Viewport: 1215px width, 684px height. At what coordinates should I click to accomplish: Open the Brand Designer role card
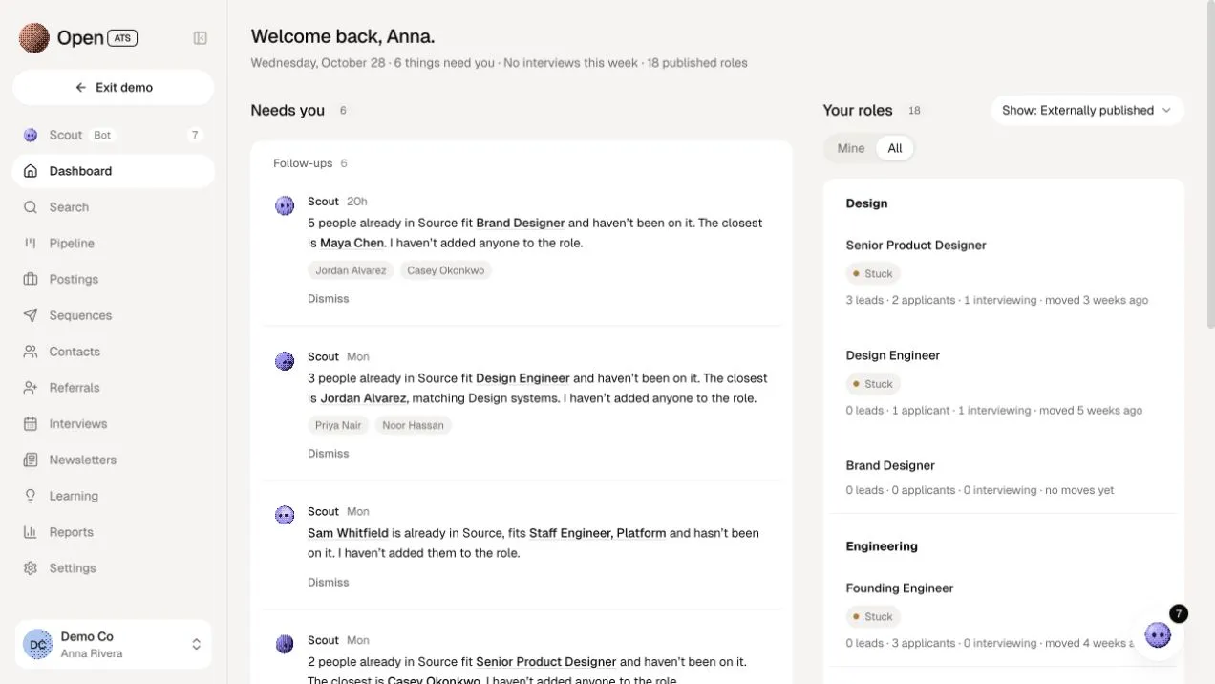click(1003, 477)
